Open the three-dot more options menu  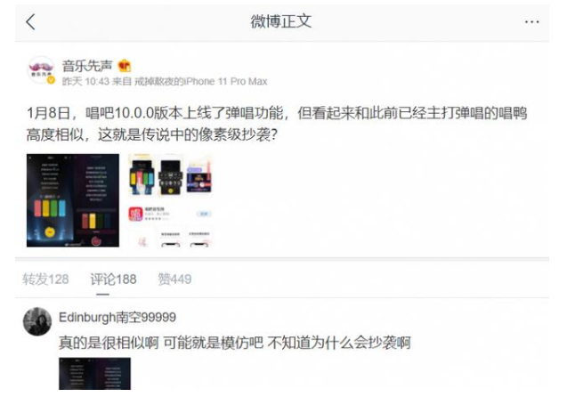pyautogui.click(x=531, y=22)
